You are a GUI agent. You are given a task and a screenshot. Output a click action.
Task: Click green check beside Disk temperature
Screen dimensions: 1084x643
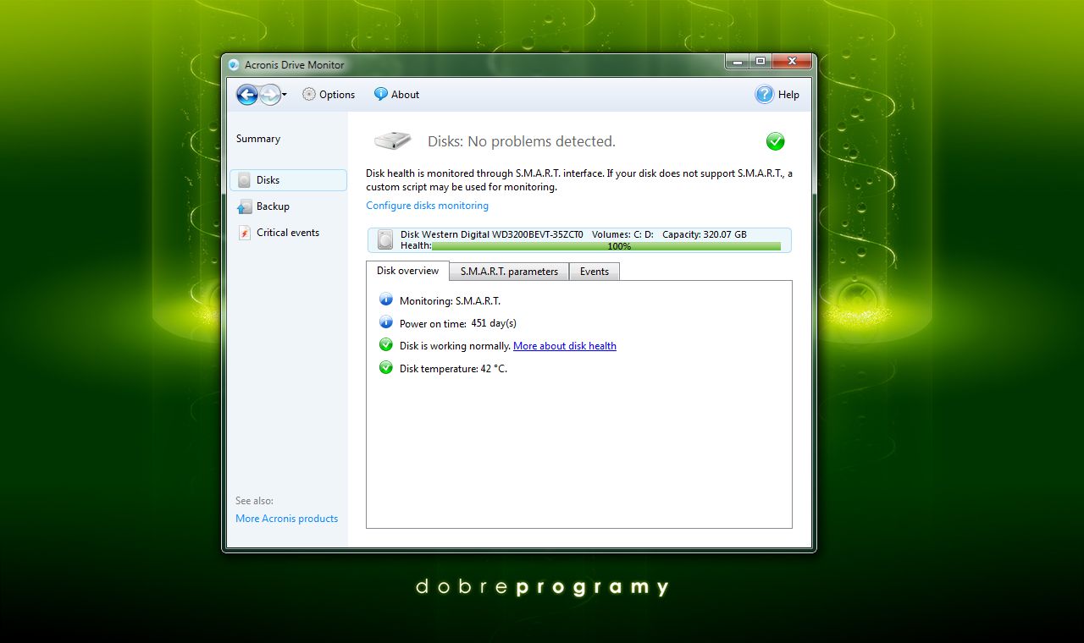386,368
